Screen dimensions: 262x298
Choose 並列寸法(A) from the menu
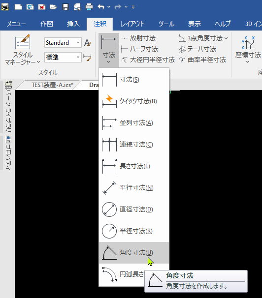click(134, 123)
